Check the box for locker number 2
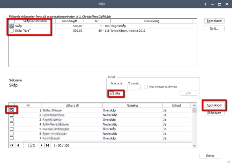Image resolution: width=232 pixels, height=165 pixels. coord(11,115)
